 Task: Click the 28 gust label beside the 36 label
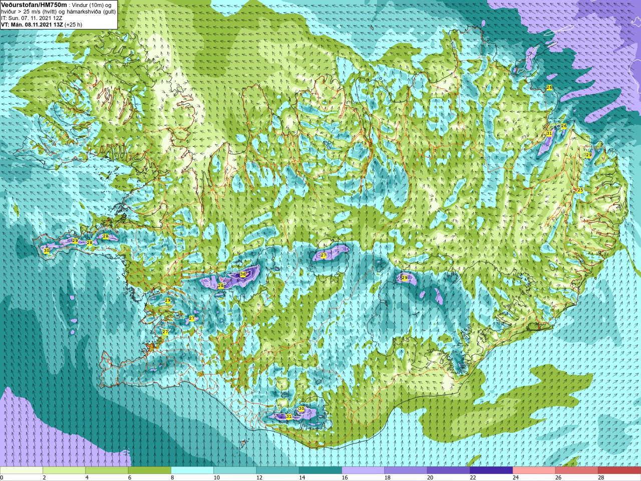[221, 286]
